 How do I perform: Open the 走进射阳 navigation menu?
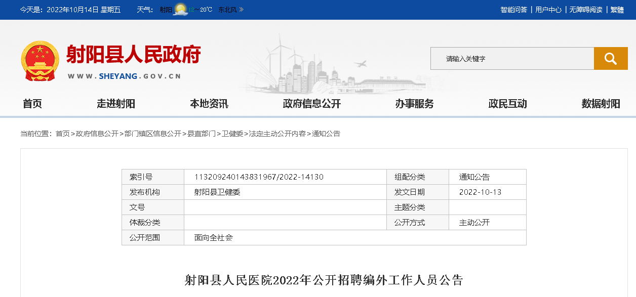[116, 104]
